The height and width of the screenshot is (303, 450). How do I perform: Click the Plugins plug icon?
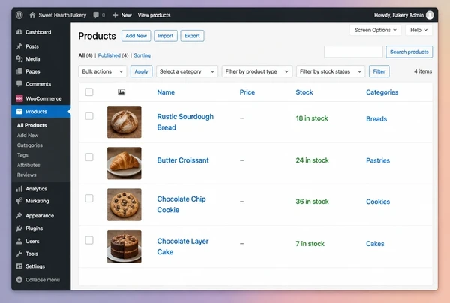(x=19, y=229)
